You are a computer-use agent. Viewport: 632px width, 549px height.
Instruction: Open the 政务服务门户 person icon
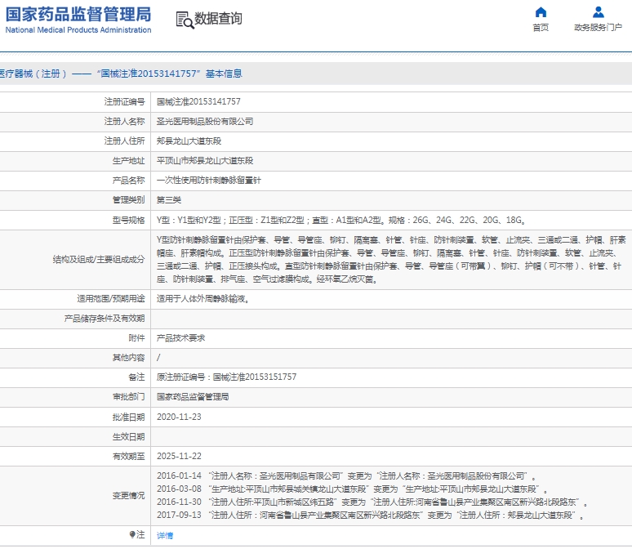pyautogui.click(x=599, y=12)
